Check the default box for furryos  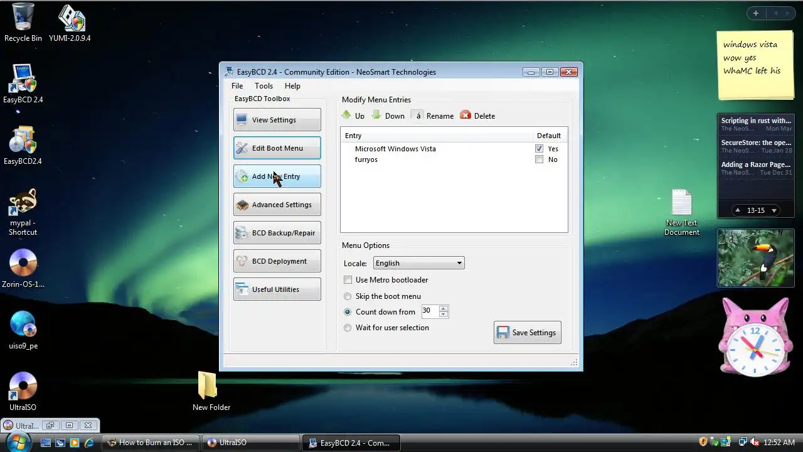click(x=539, y=159)
